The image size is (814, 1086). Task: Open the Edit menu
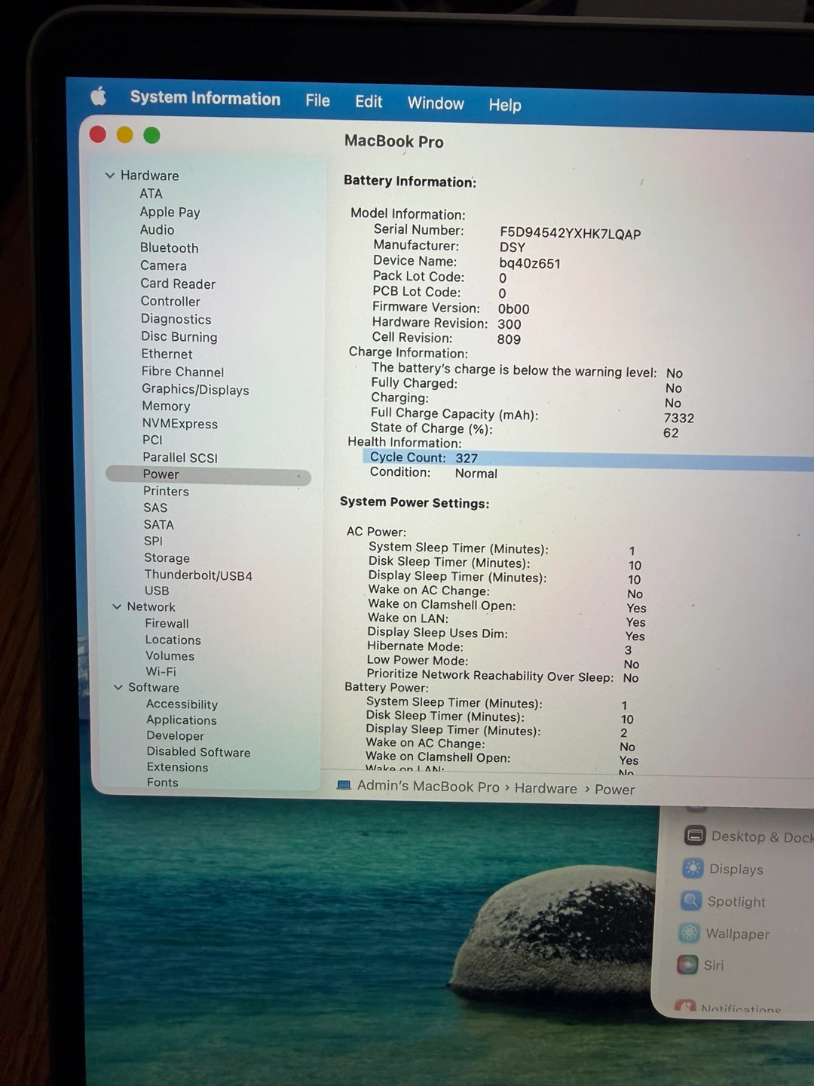tap(369, 102)
